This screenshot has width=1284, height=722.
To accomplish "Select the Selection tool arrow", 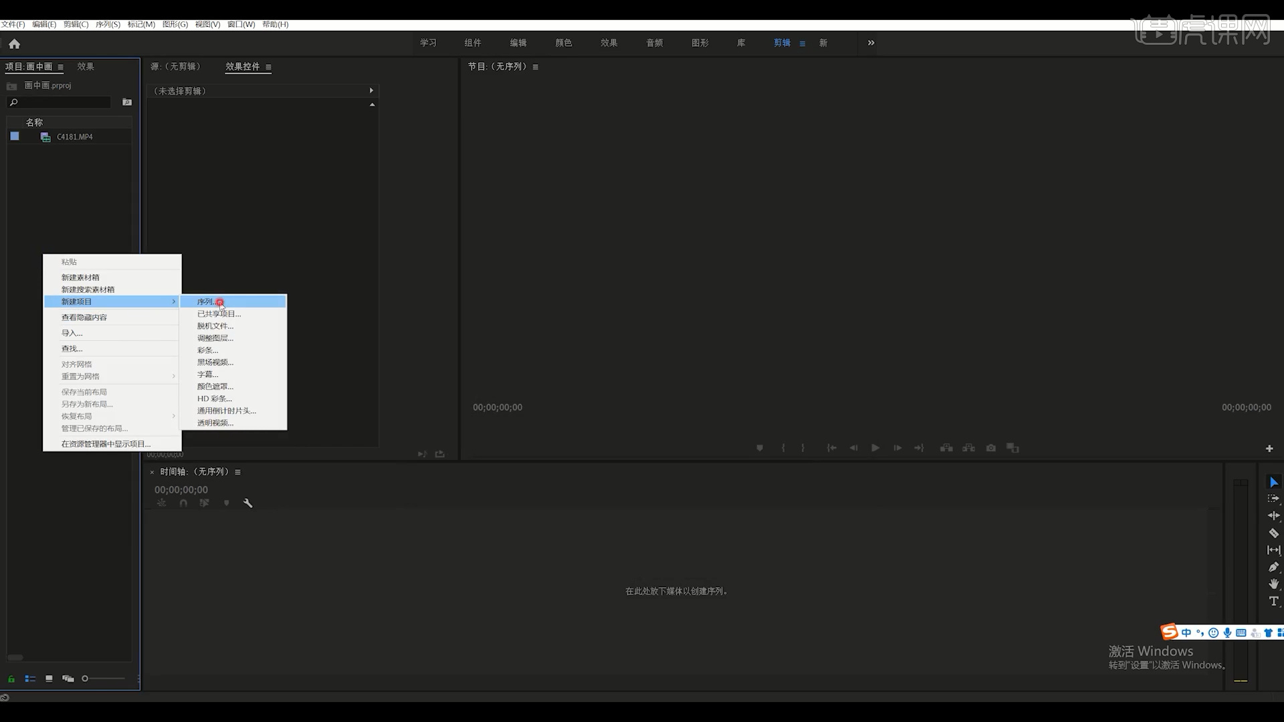I will [x=1274, y=483].
